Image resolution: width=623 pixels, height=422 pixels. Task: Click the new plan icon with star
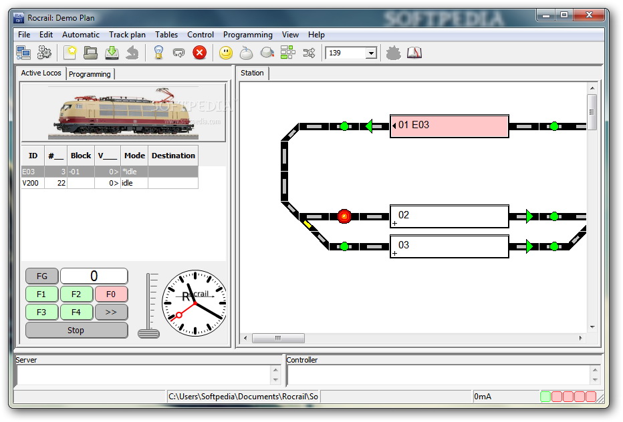point(70,52)
